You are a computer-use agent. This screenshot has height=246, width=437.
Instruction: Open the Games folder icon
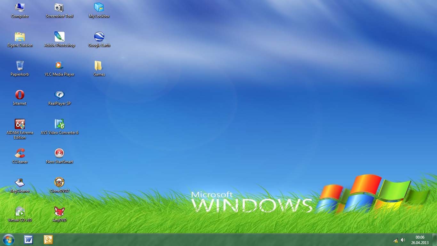point(98,66)
